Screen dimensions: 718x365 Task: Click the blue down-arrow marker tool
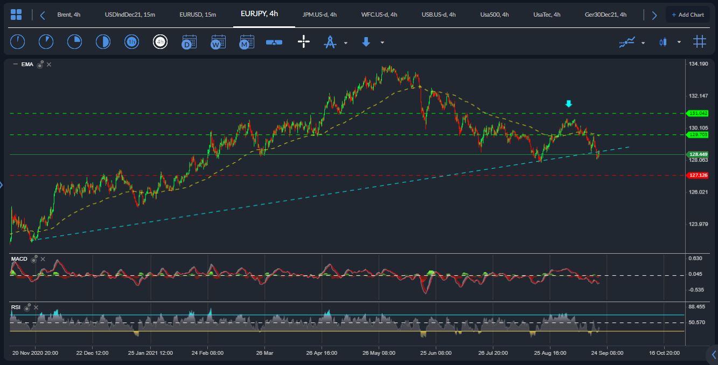[366, 41]
